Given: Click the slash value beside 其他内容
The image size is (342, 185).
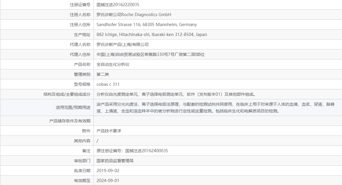Looking at the screenshot, I should [x=98, y=141].
